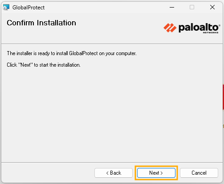Click the blank installer body area
This screenshot has width=224, height=184.
[x=112, y=114]
